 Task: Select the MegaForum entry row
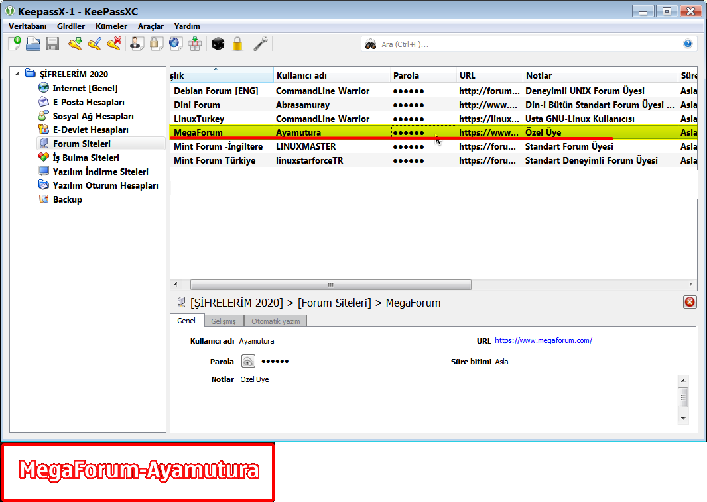point(434,133)
